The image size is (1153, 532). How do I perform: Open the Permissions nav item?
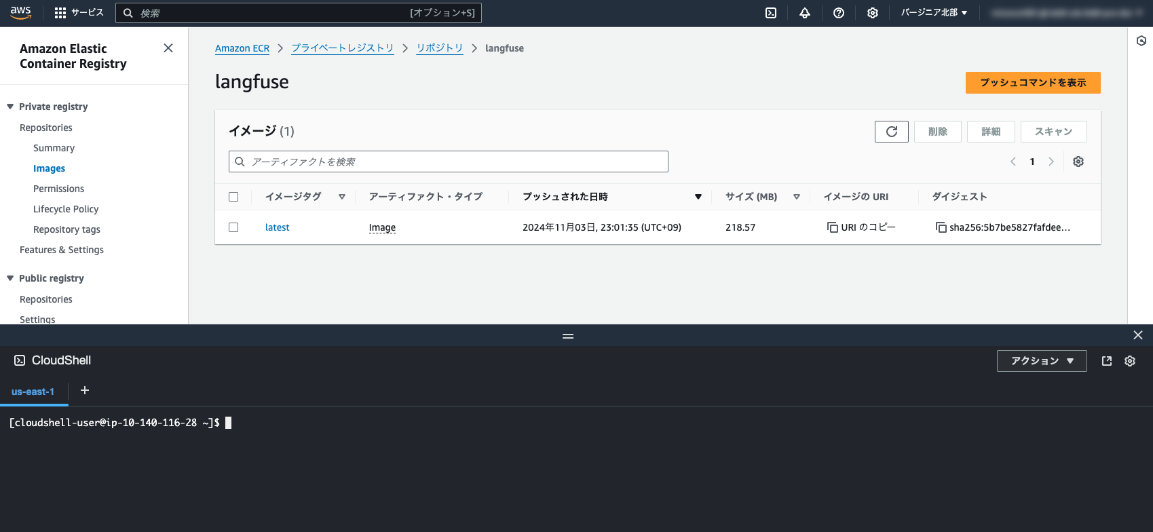click(58, 189)
